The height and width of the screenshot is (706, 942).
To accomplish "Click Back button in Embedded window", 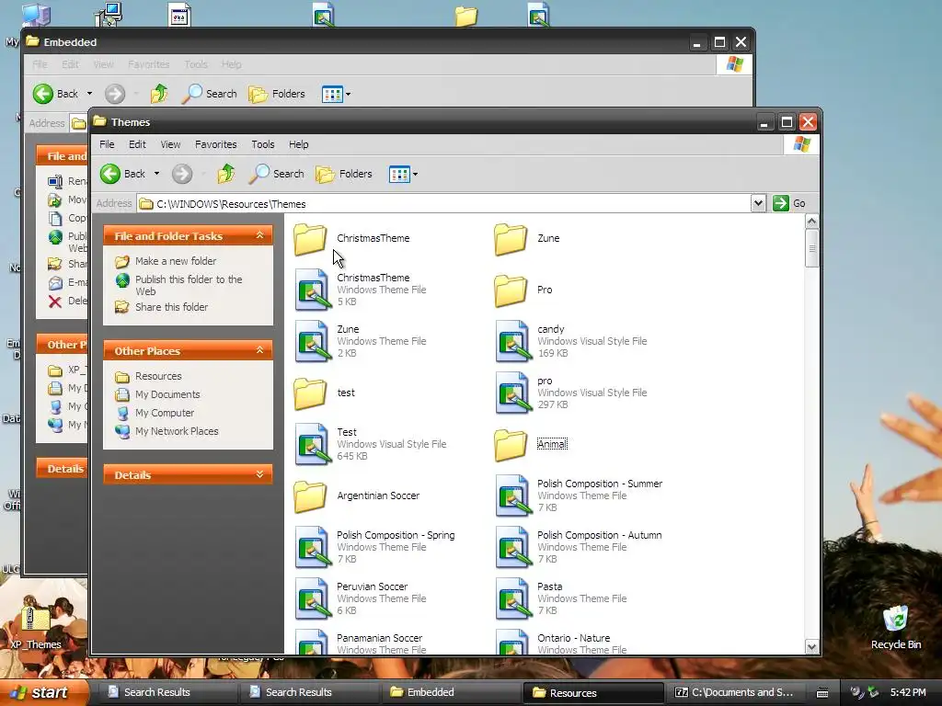I will coord(56,95).
